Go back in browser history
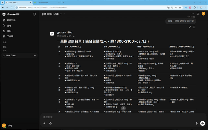The image size is (208, 130). [3, 7]
